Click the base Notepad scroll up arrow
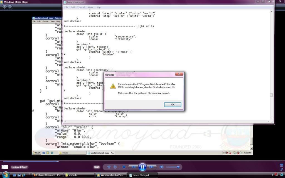This screenshot has width=285, height=178. click(x=272, y=11)
